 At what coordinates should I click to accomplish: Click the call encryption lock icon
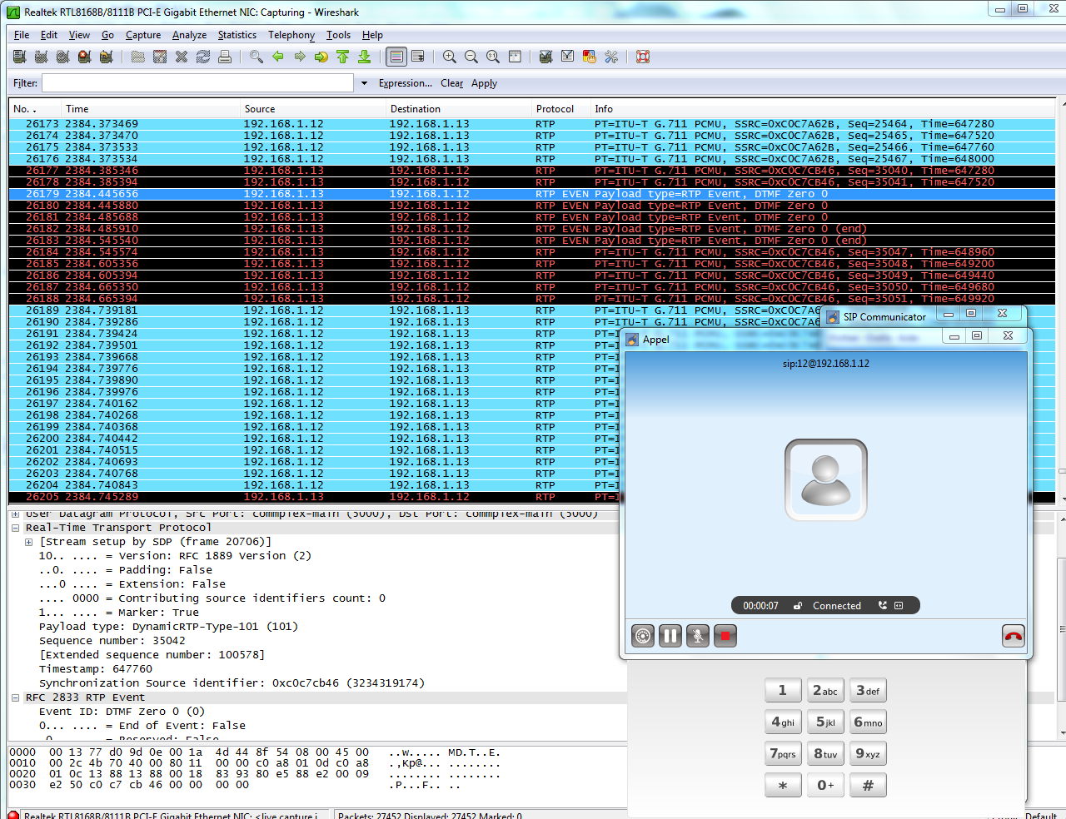(x=797, y=606)
